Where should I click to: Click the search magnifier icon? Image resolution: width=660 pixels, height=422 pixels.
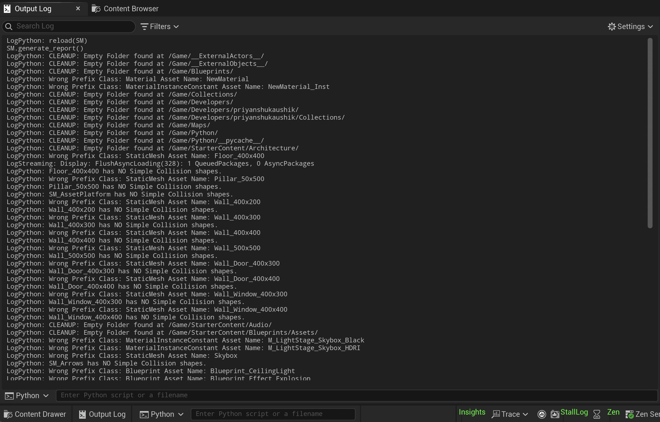click(x=9, y=26)
